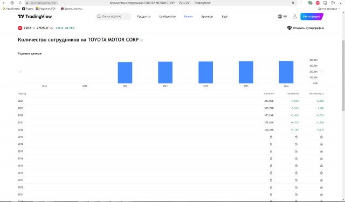345x202 pixels.
Task: Open the Разделить PDF bookmark
Action: pos(47,9)
